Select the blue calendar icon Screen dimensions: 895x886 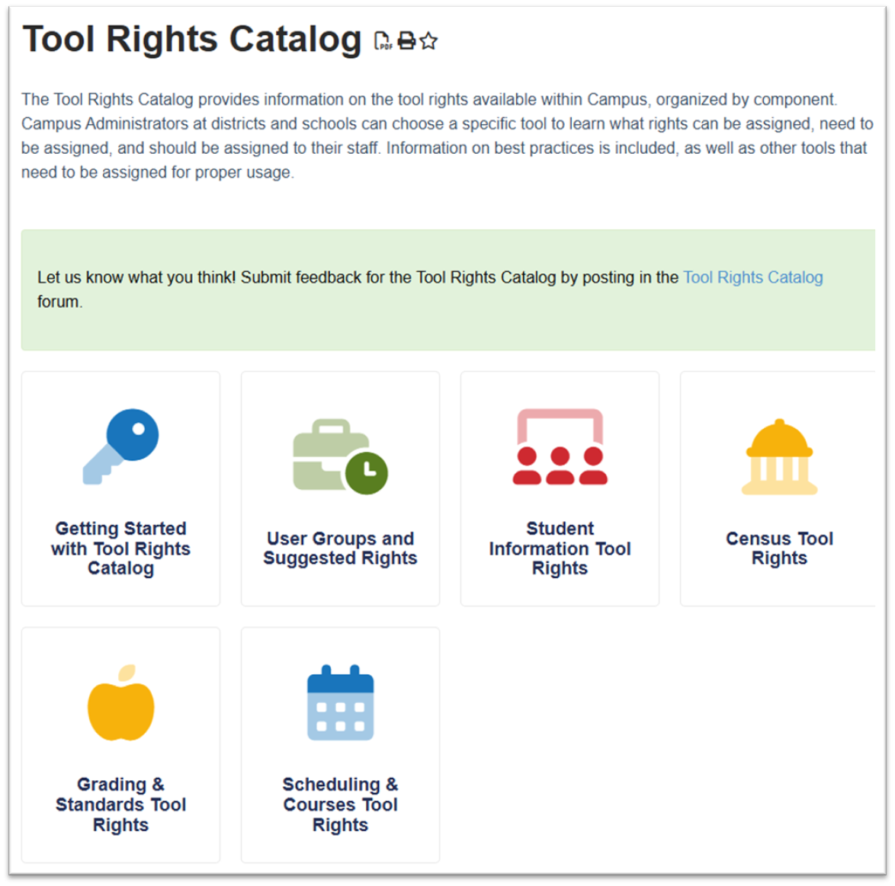pos(340,702)
